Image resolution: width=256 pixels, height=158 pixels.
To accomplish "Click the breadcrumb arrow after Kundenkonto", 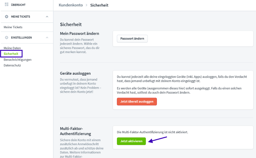I will tap(87, 5).
